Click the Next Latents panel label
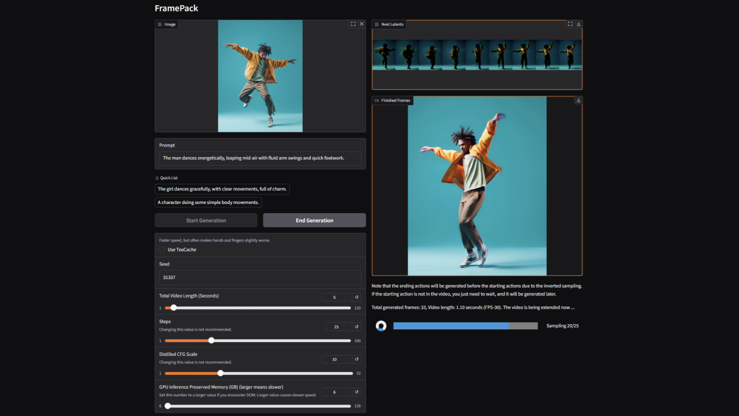The image size is (739, 416). (389, 24)
